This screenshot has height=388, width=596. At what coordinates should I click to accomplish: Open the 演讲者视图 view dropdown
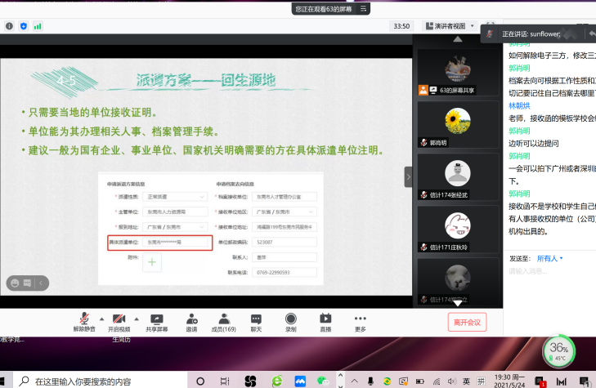(x=449, y=26)
